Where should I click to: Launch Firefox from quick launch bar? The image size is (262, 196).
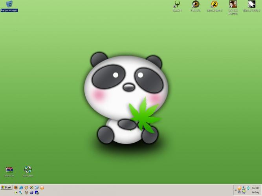coord(16,187)
